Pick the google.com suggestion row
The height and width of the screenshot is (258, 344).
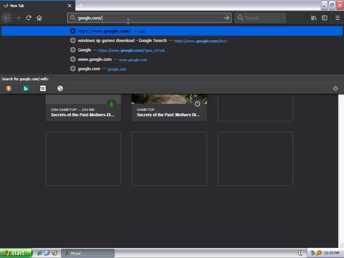click(172, 69)
